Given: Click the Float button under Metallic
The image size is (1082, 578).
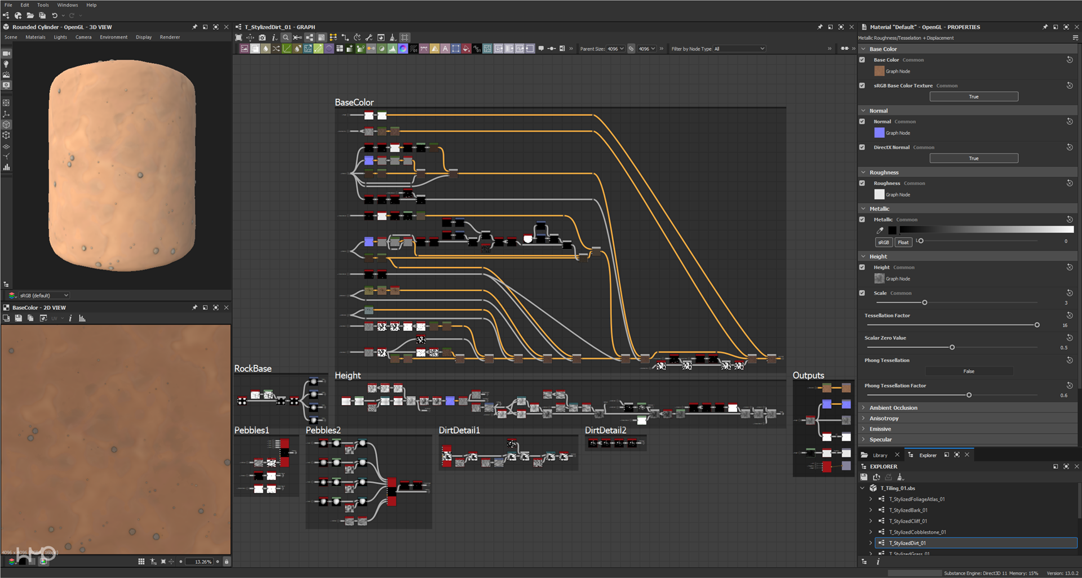Looking at the screenshot, I should pos(903,242).
